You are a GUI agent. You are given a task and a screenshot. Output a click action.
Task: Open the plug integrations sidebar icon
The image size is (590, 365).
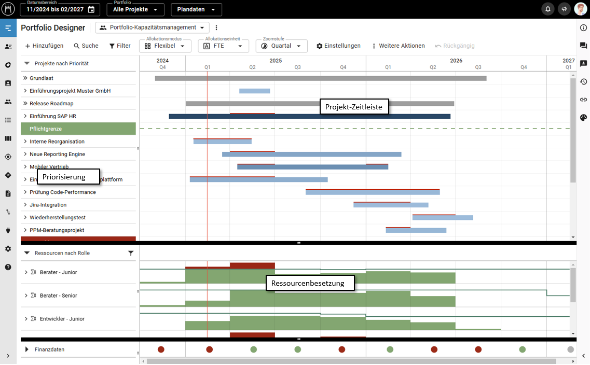8,230
